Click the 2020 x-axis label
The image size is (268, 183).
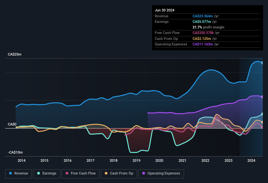click(x=159, y=160)
